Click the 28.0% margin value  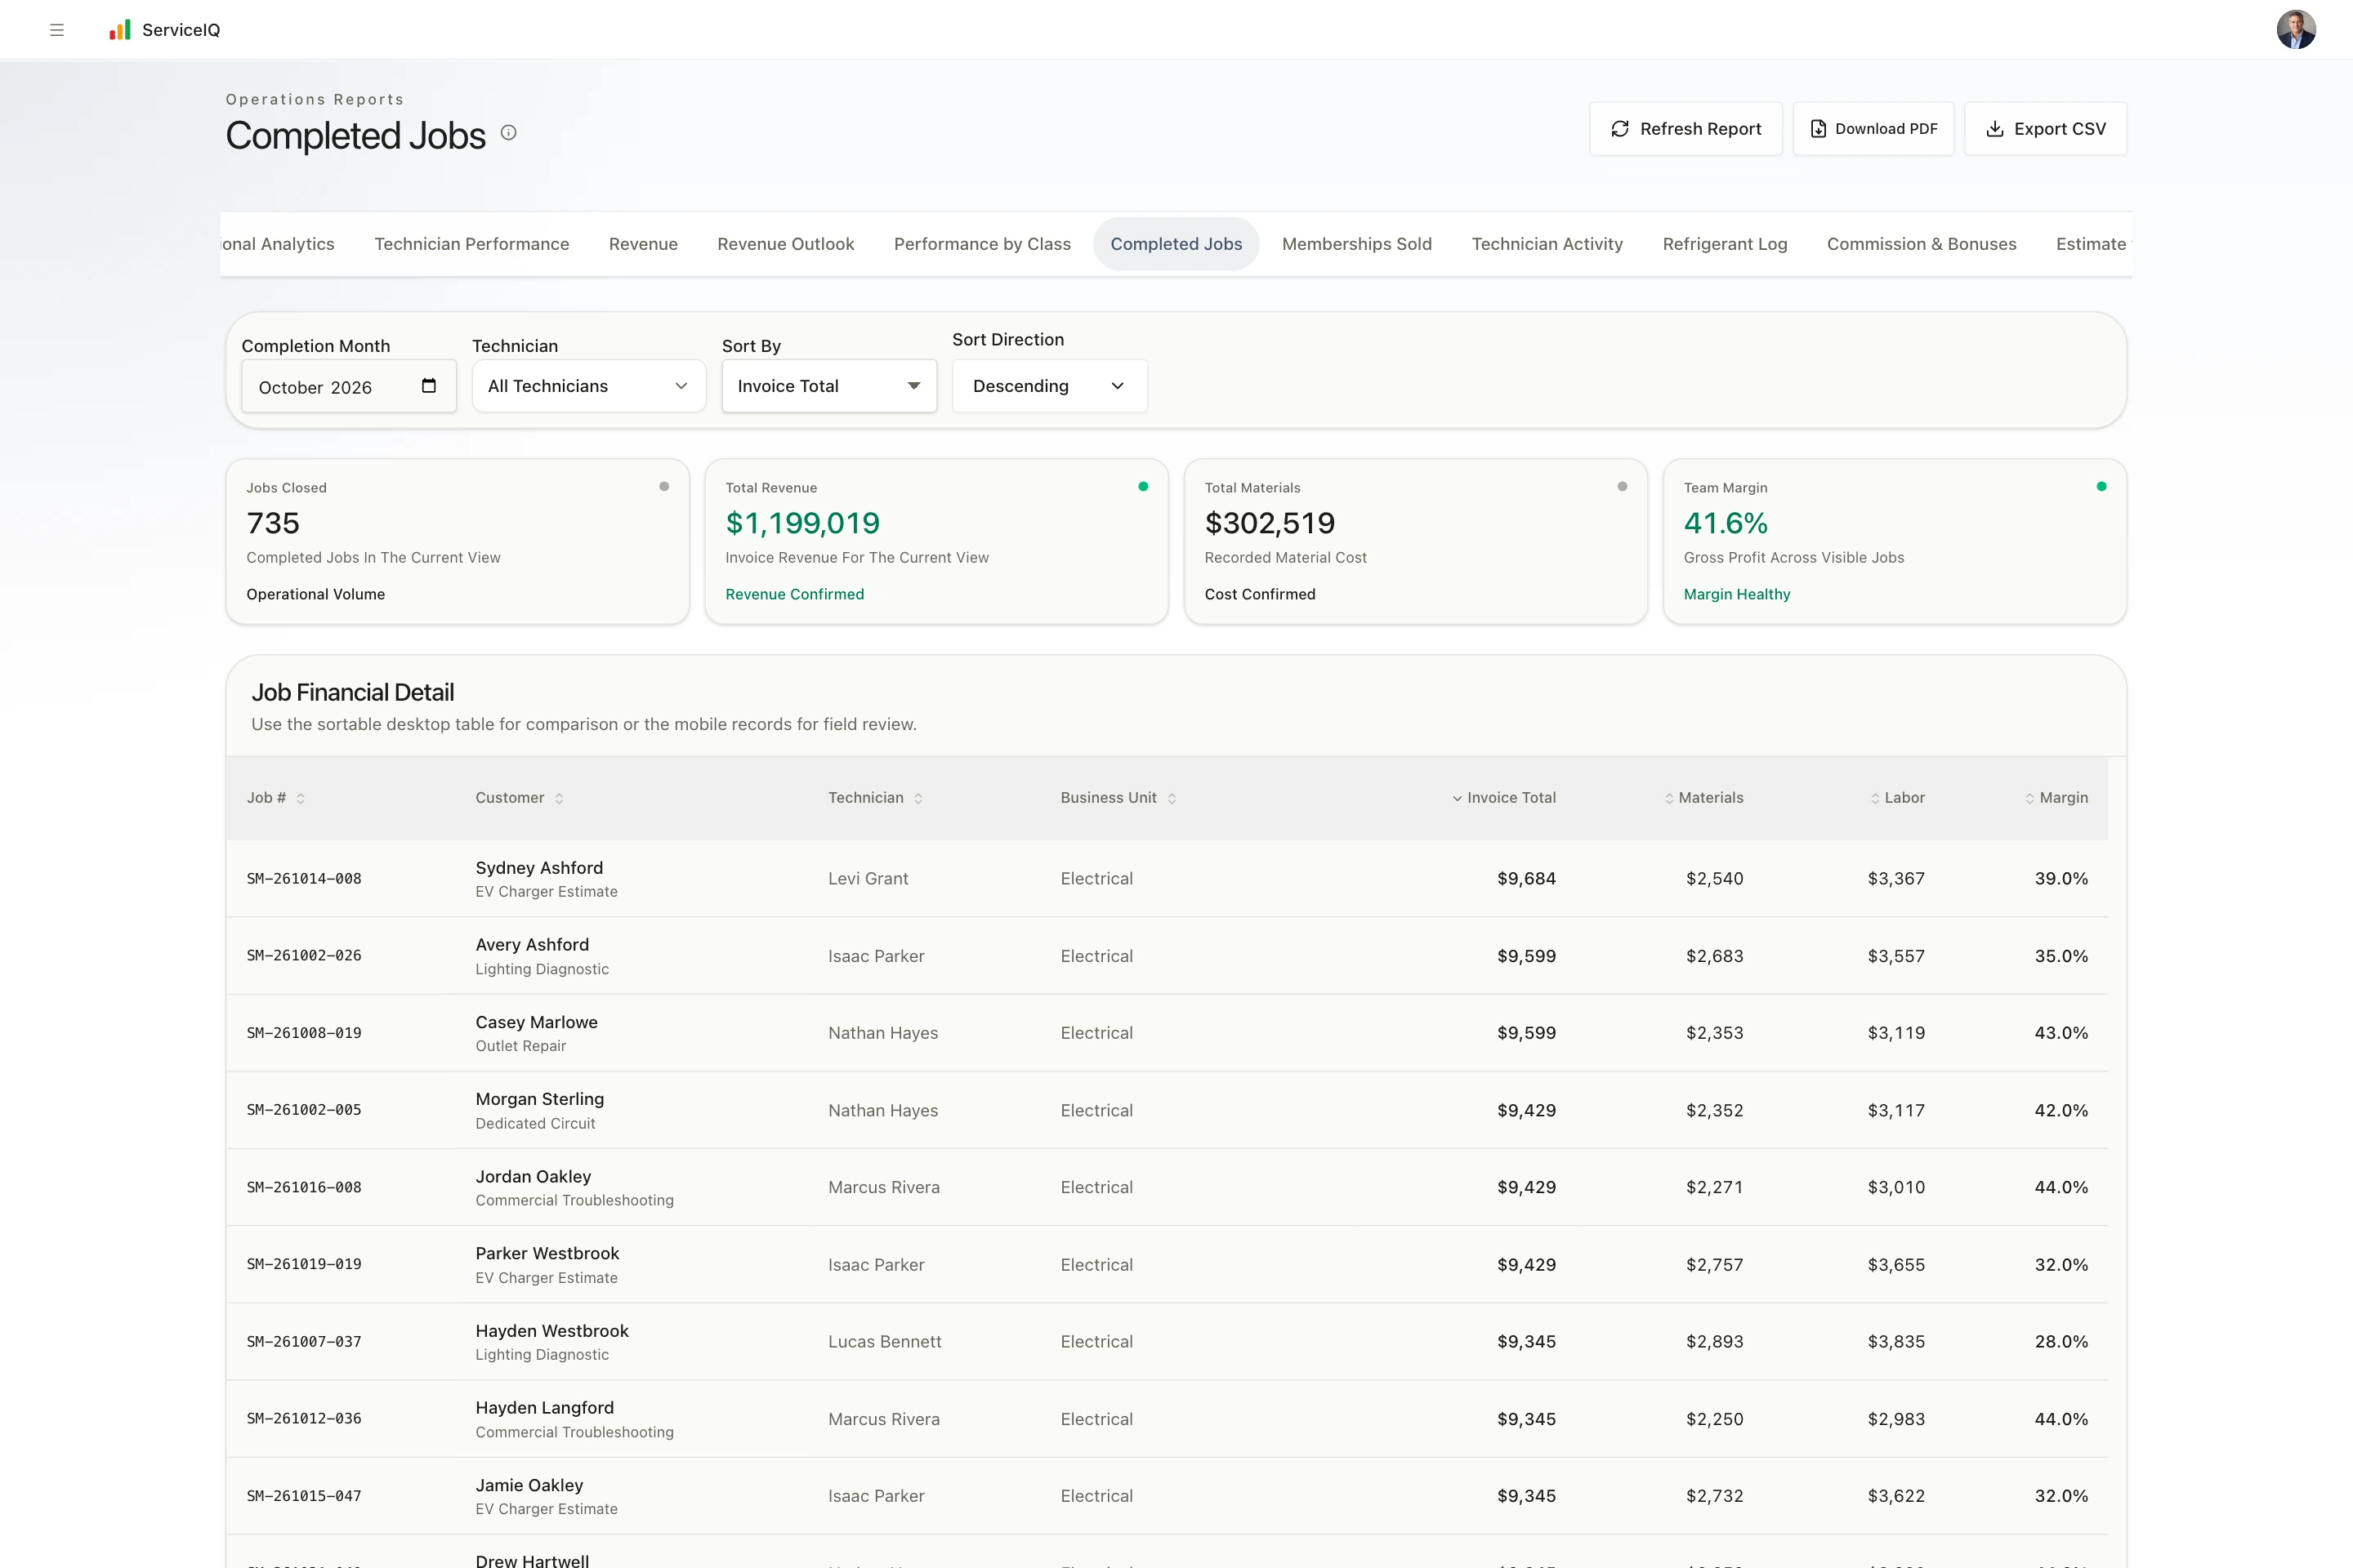(x=2061, y=1342)
